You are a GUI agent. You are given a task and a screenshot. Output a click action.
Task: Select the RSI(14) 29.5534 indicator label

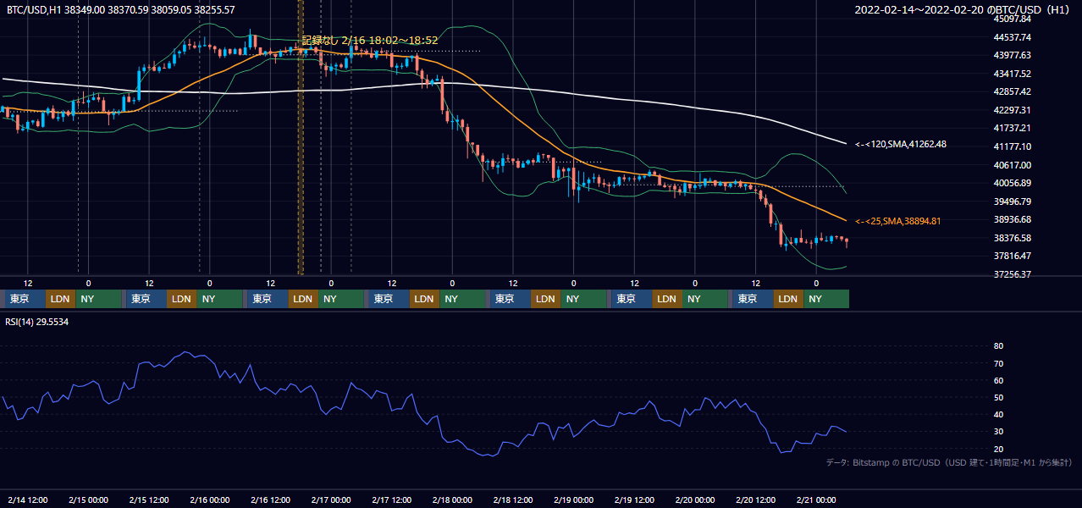[x=37, y=322]
